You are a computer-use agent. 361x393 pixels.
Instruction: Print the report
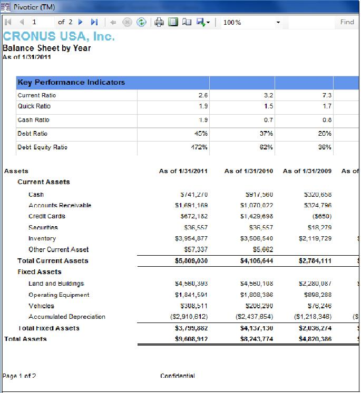click(x=159, y=22)
